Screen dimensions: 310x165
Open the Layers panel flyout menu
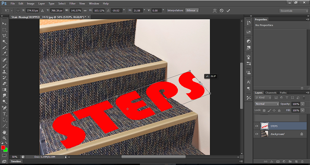(x=307, y=93)
